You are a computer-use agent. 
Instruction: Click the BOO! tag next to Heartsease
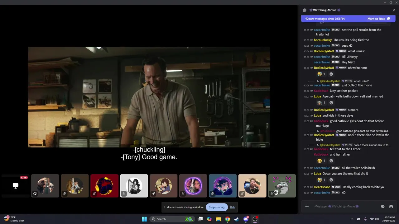336,187
